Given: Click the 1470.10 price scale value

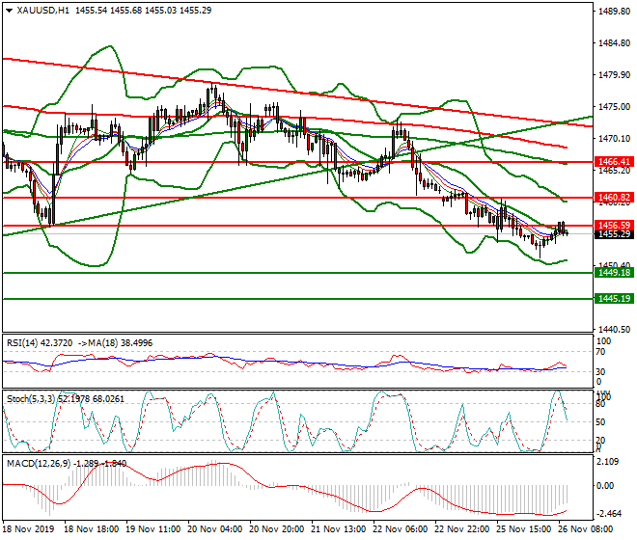Looking at the screenshot, I should [x=614, y=139].
